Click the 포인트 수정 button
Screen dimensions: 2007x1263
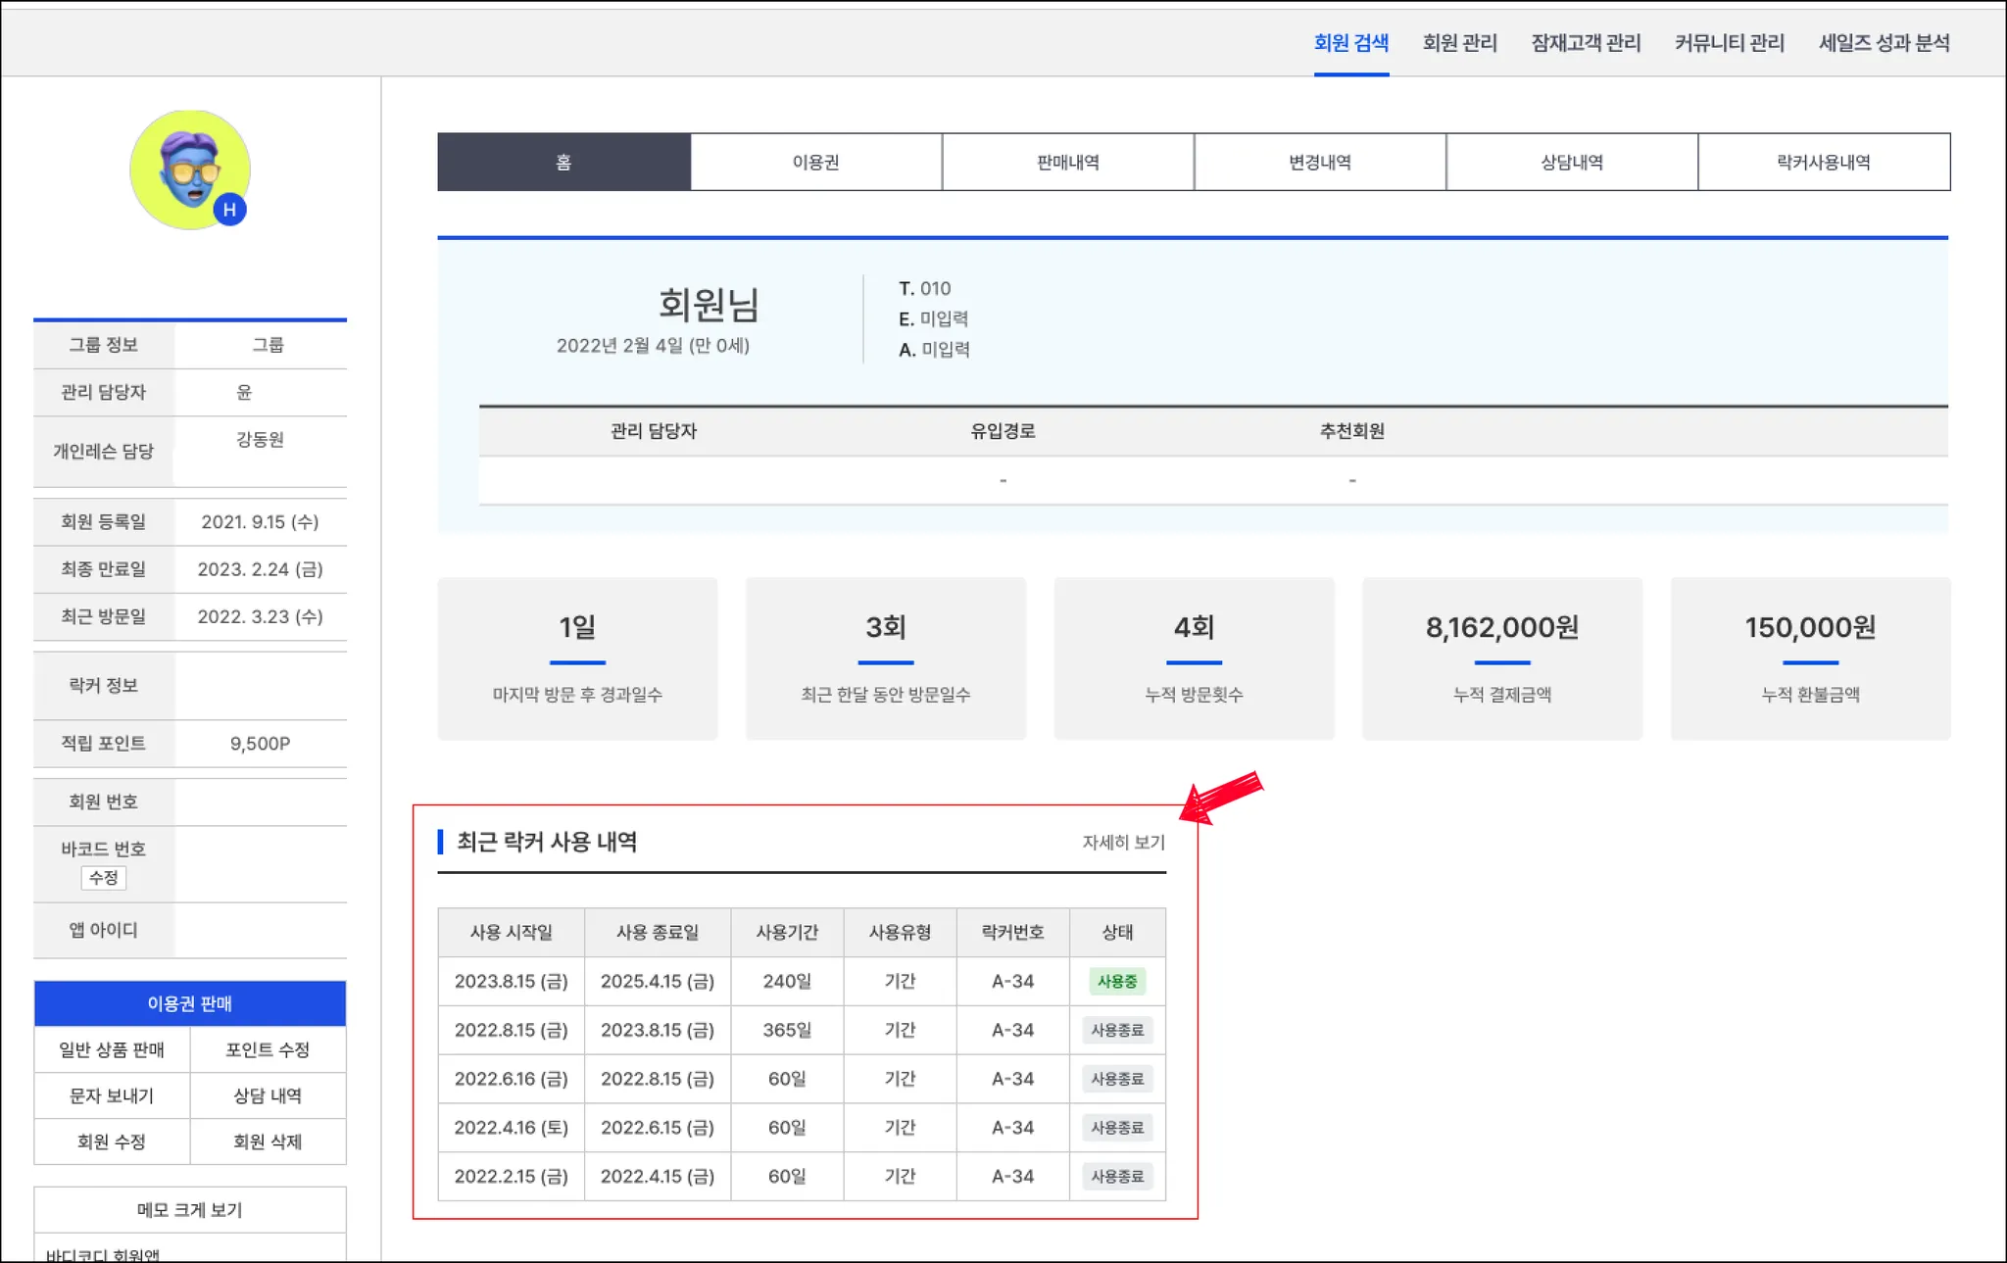[x=268, y=1049]
